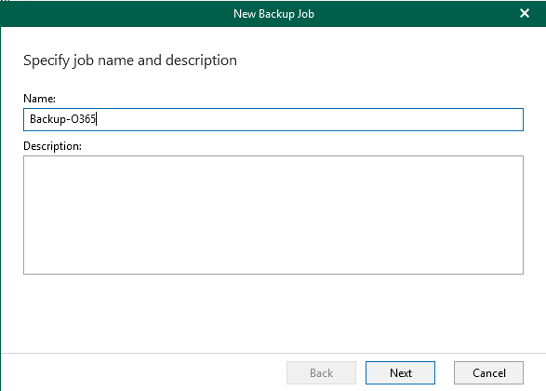
Task: Click blank area below the Description box
Action: pyautogui.click(x=273, y=314)
